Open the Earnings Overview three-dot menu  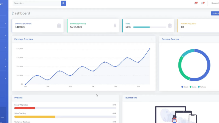click(152, 39)
